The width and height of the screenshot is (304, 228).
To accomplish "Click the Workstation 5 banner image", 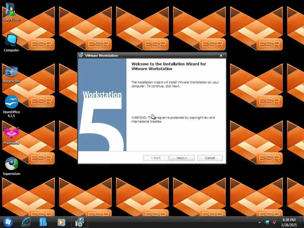I will (x=102, y=105).
